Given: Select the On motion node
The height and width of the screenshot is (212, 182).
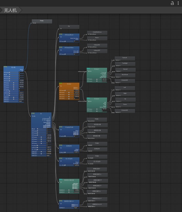Looking at the screenshot, I should (69, 27).
